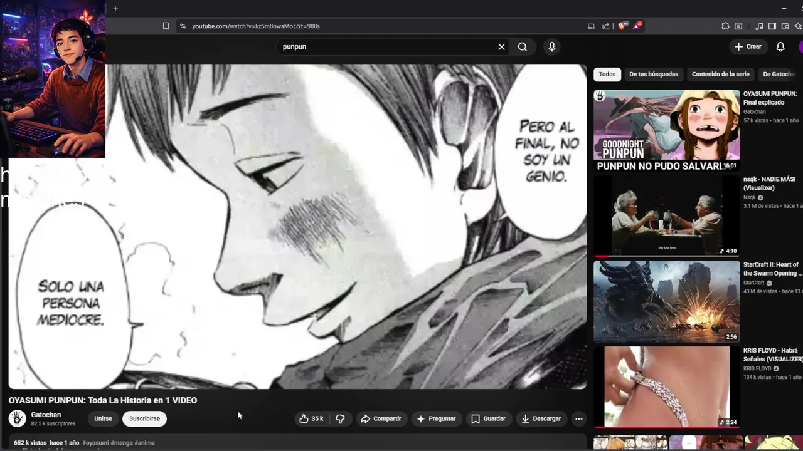Screen dimensions: 803x451
Task: Click the #oyasumi hashtag
Action: [x=95, y=443]
